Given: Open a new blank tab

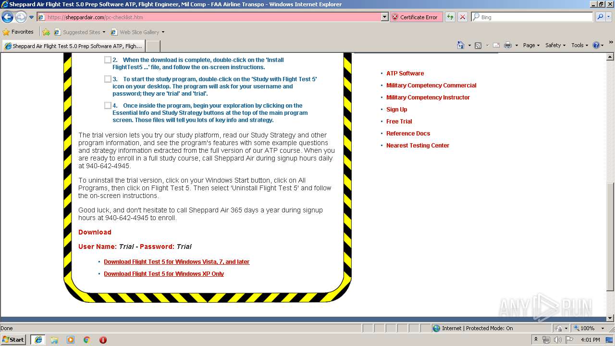Looking at the screenshot, I should click(x=153, y=46).
